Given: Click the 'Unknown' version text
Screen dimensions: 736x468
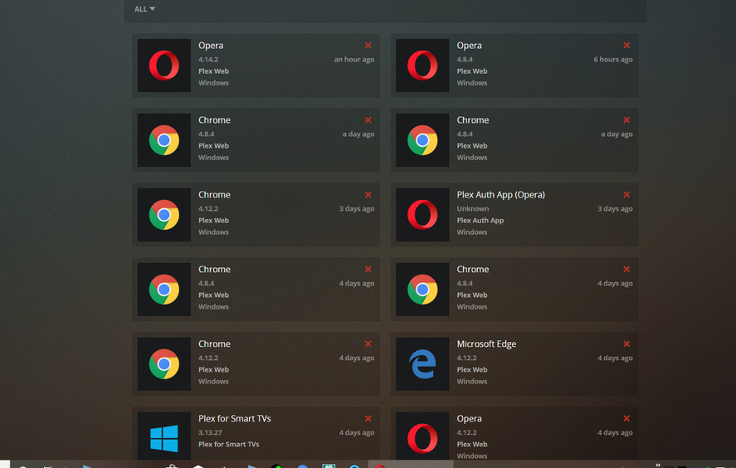Looking at the screenshot, I should pyautogui.click(x=473, y=209).
